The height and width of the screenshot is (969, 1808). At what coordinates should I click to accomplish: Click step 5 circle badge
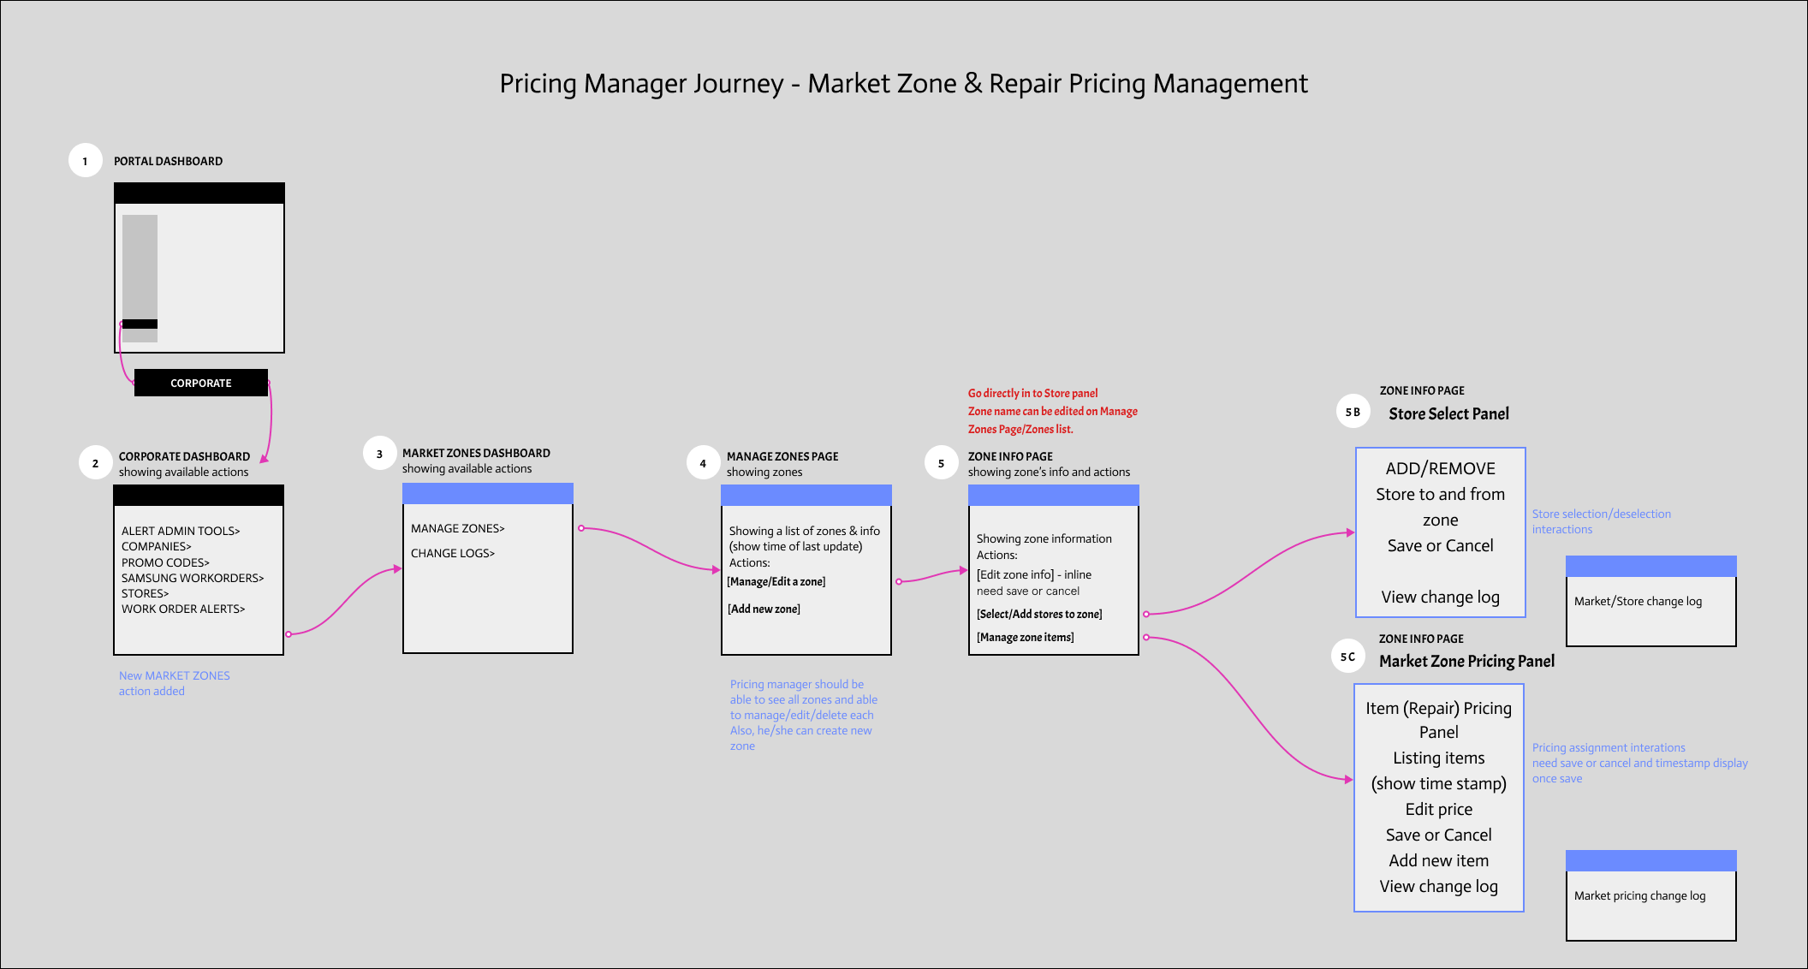click(x=941, y=463)
